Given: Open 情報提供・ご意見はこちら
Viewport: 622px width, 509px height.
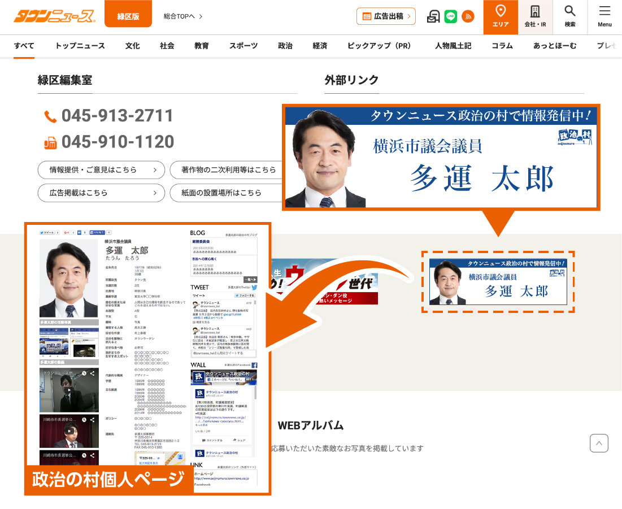Looking at the screenshot, I should pyautogui.click(x=101, y=170).
